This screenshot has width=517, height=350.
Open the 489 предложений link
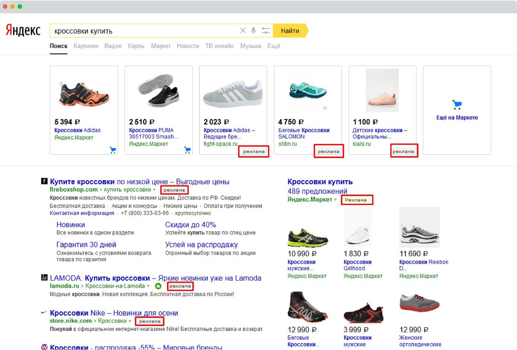tap(317, 191)
